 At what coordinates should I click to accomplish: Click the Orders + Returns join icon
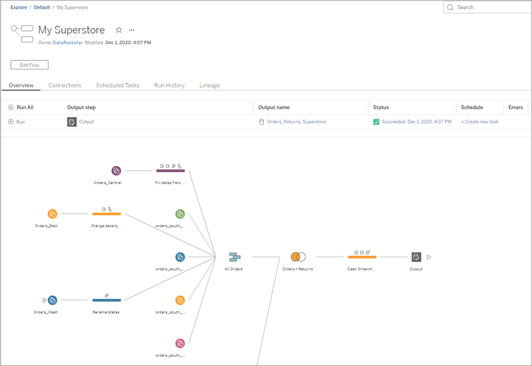click(x=298, y=257)
